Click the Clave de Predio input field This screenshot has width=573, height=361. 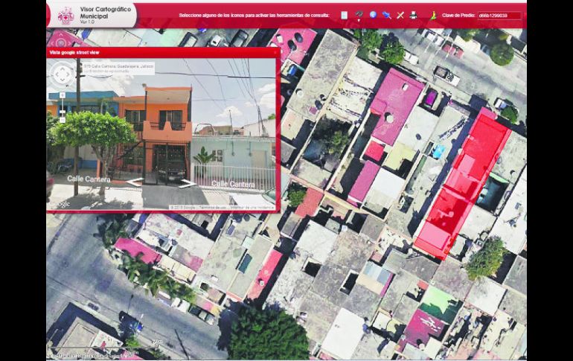coord(498,15)
